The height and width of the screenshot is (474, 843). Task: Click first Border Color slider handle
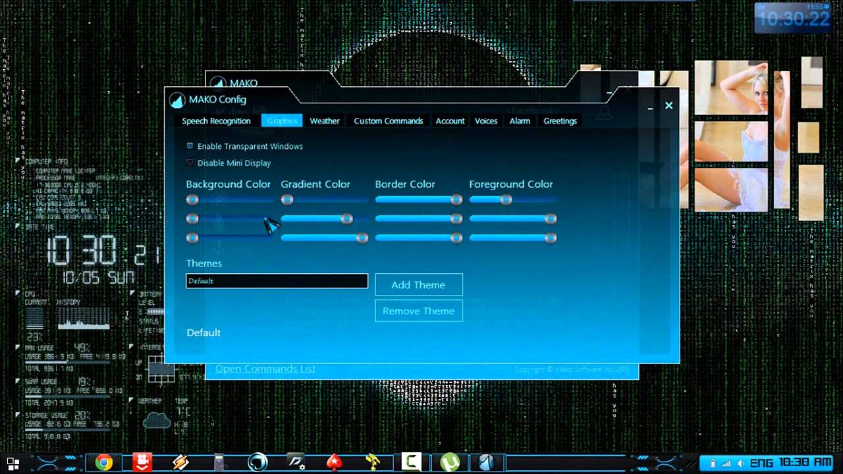456,199
